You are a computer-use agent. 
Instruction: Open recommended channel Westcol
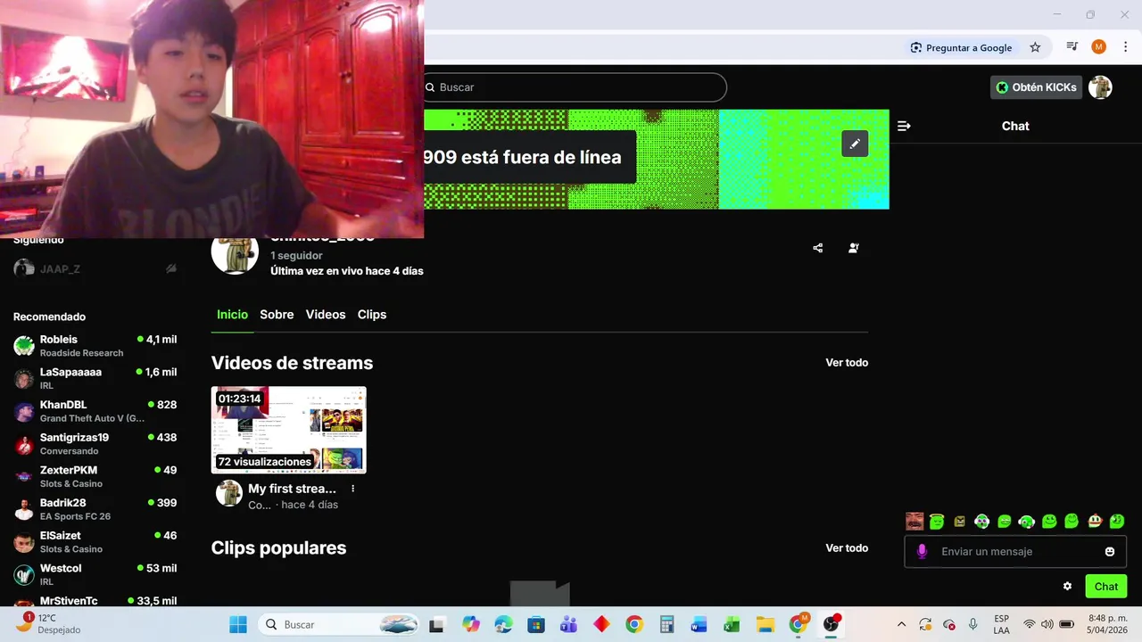[x=95, y=574]
